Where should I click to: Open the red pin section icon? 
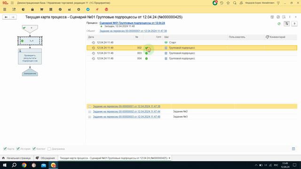click(97, 9)
